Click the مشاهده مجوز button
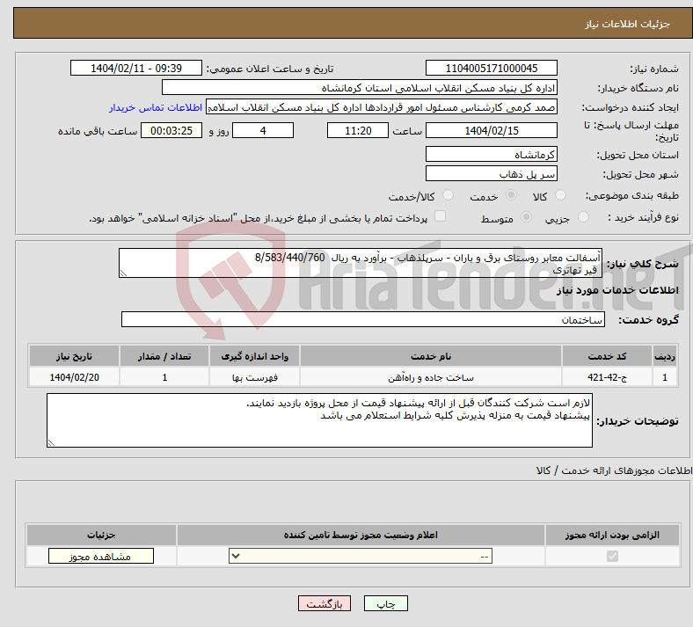693x627 pixels. (101, 556)
